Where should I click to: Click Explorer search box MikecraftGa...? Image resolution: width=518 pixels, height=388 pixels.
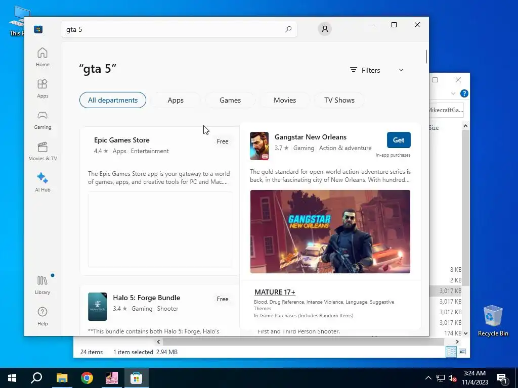tap(446, 110)
